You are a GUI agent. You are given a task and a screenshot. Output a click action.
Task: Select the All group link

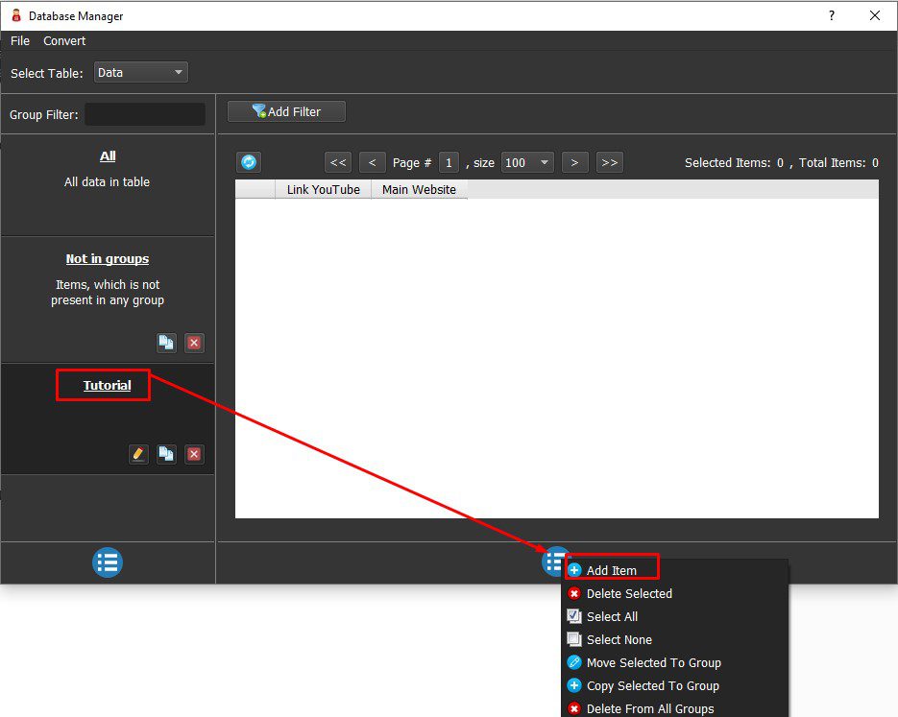(x=108, y=156)
